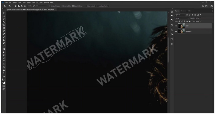Image resolution: width=215 pixels, height=114 pixels.
Task: Select the Brush tool
Action: (x=4, y=37)
